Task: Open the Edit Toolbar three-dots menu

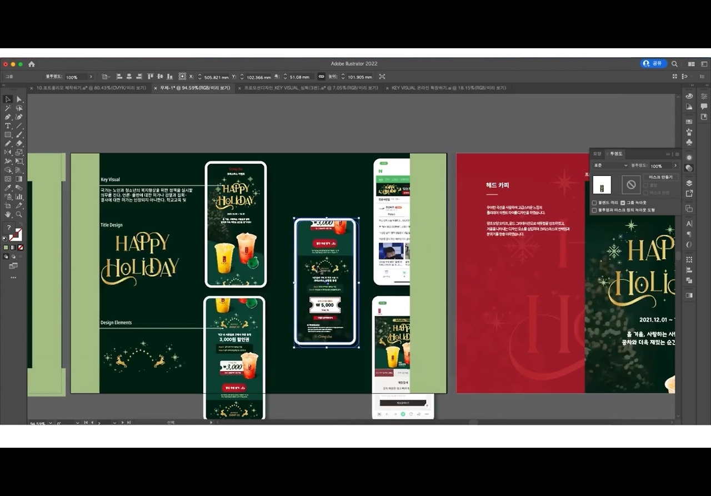Action: pyautogui.click(x=13, y=277)
